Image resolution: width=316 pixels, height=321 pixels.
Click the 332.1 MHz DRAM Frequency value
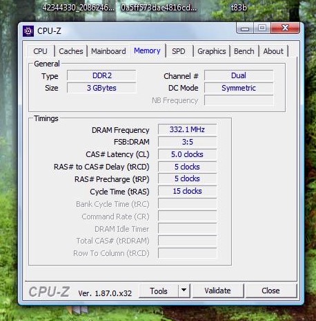click(187, 129)
